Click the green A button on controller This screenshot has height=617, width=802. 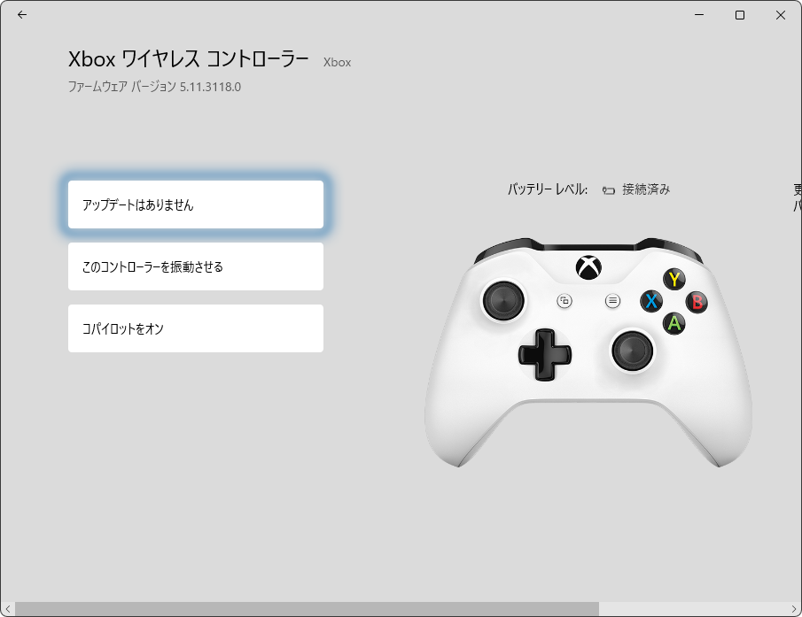click(674, 323)
